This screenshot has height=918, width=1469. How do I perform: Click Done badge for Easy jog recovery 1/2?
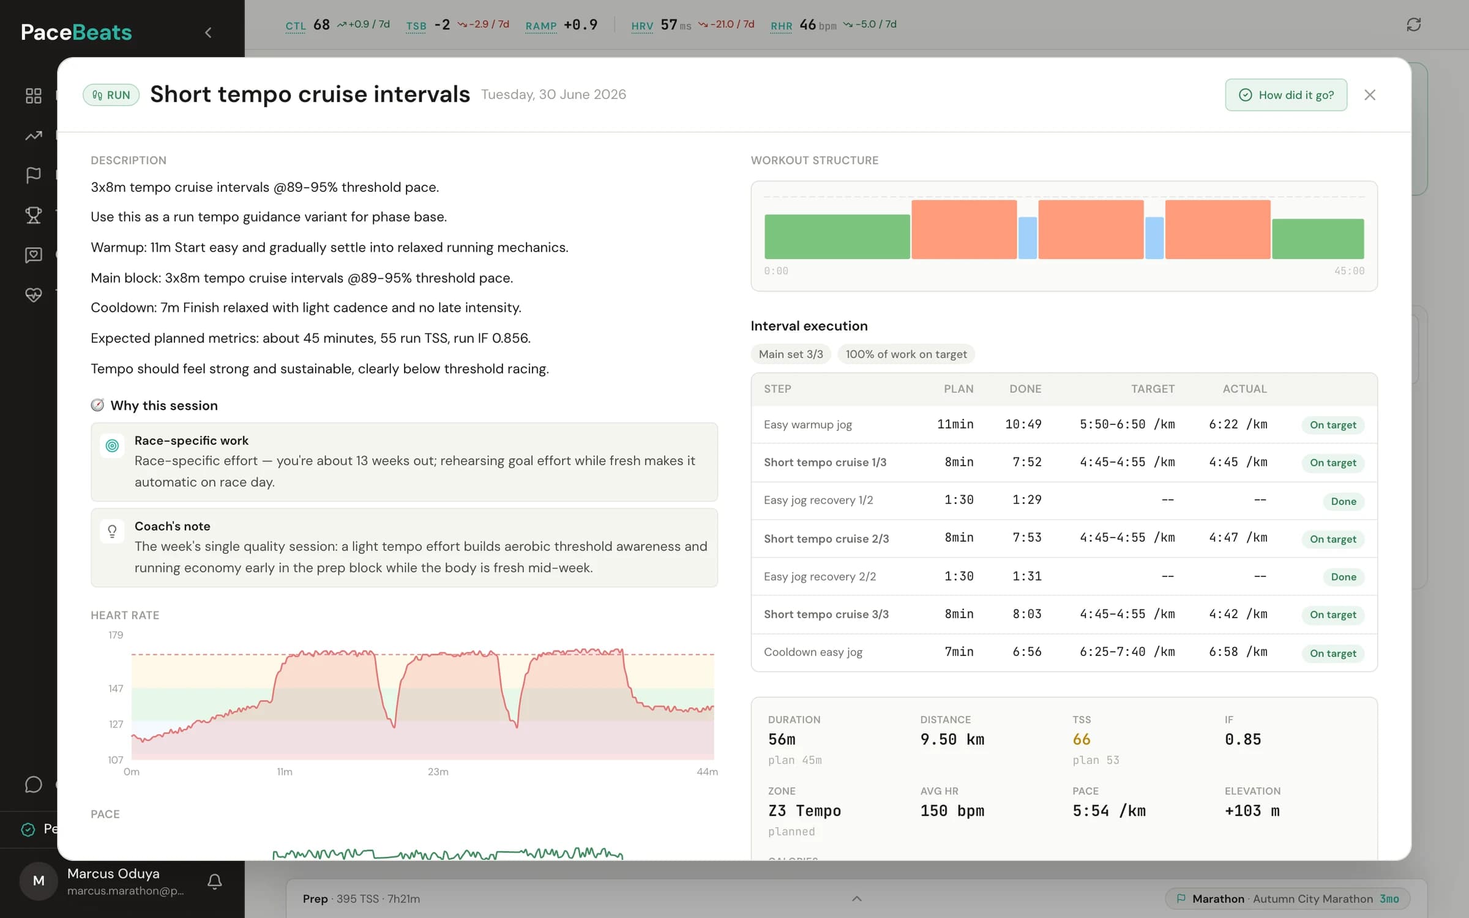[1343, 501]
